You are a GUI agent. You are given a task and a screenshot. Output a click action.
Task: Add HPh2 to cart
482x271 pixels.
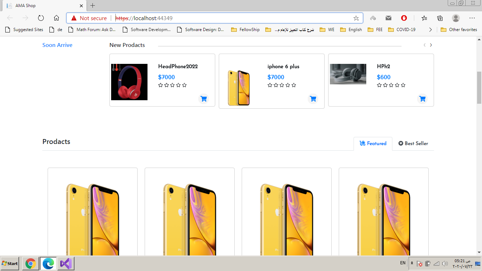click(x=422, y=99)
